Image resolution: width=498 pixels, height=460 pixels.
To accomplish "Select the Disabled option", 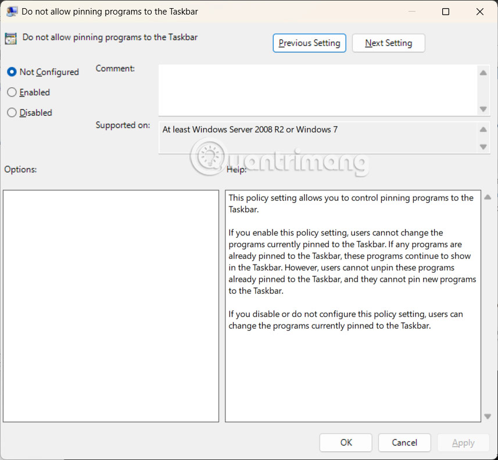I will [x=12, y=112].
